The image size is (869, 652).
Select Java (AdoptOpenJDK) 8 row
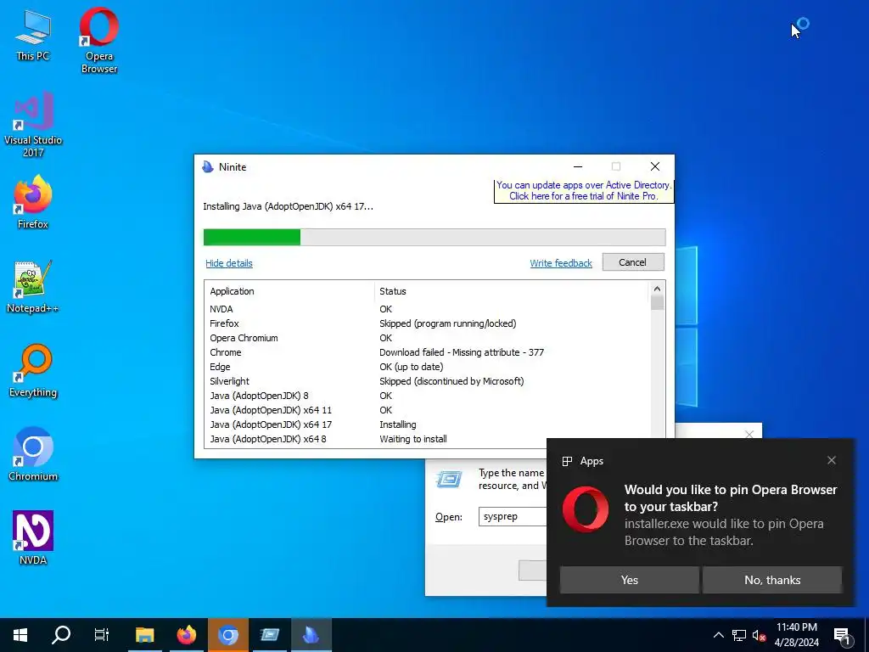point(427,396)
